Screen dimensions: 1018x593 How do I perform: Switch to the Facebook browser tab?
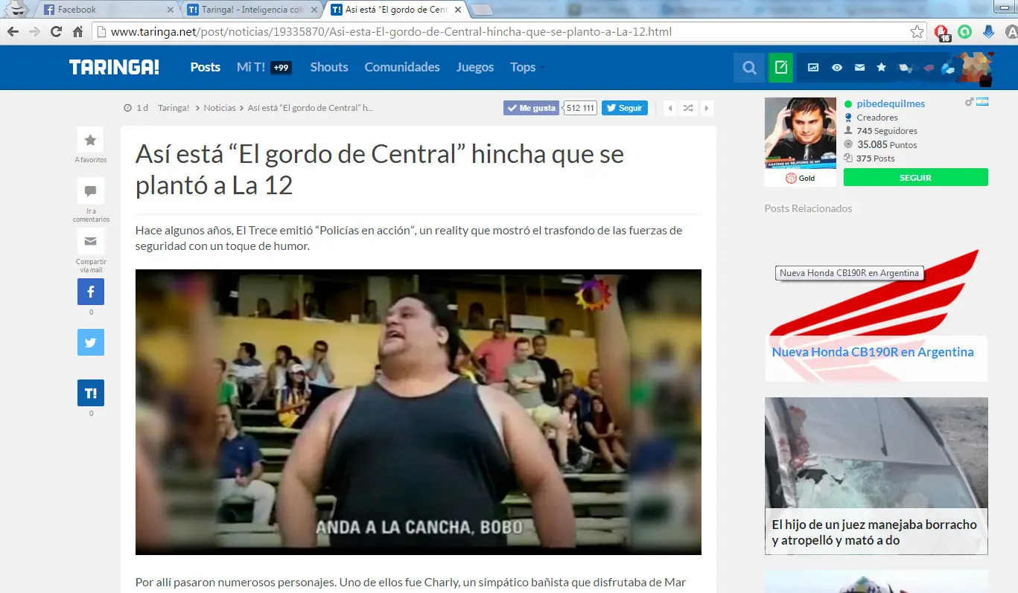tap(108, 10)
